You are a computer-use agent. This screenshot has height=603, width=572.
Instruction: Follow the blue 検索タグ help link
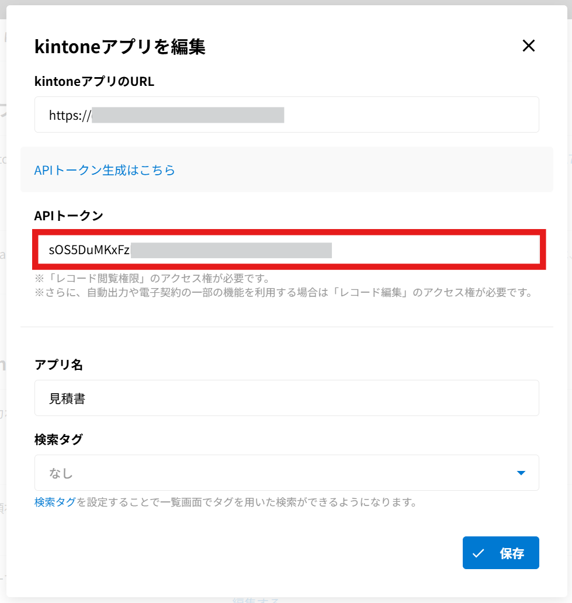[55, 502]
